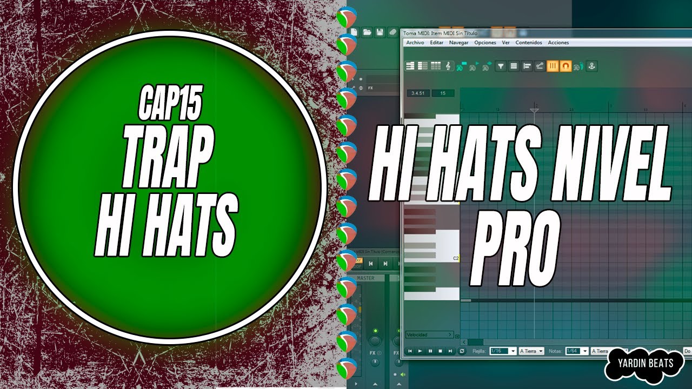Open the Editar menu
The height and width of the screenshot is (389, 692).
(x=437, y=43)
